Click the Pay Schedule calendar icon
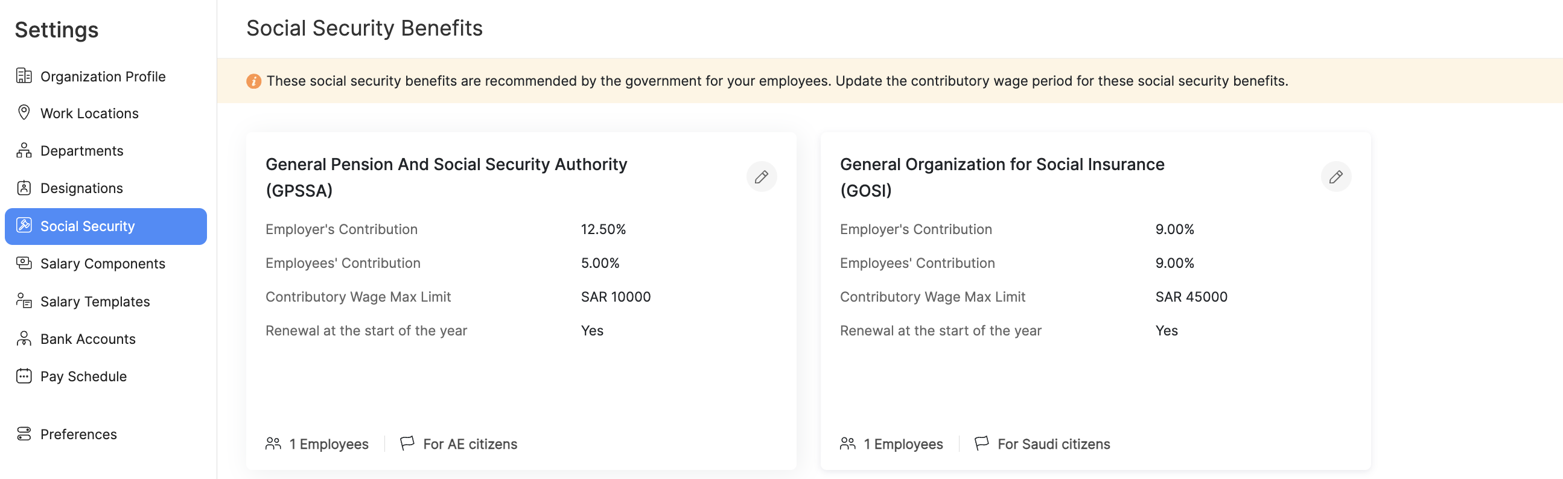 point(24,376)
